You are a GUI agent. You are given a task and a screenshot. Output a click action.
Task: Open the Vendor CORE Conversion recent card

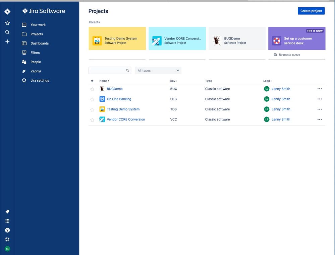pos(177,38)
